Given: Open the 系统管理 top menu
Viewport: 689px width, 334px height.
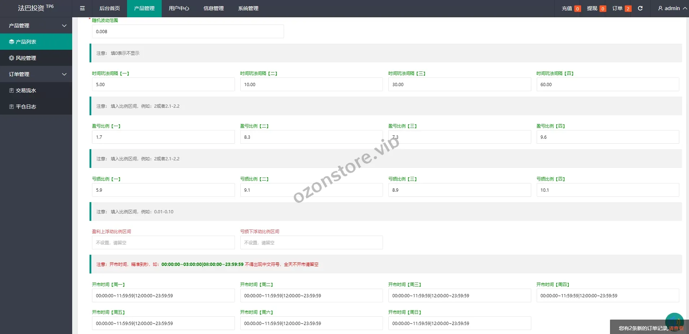Looking at the screenshot, I should (248, 8).
